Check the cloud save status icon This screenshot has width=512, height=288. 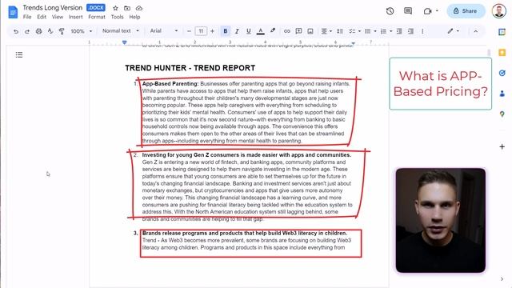click(x=138, y=8)
